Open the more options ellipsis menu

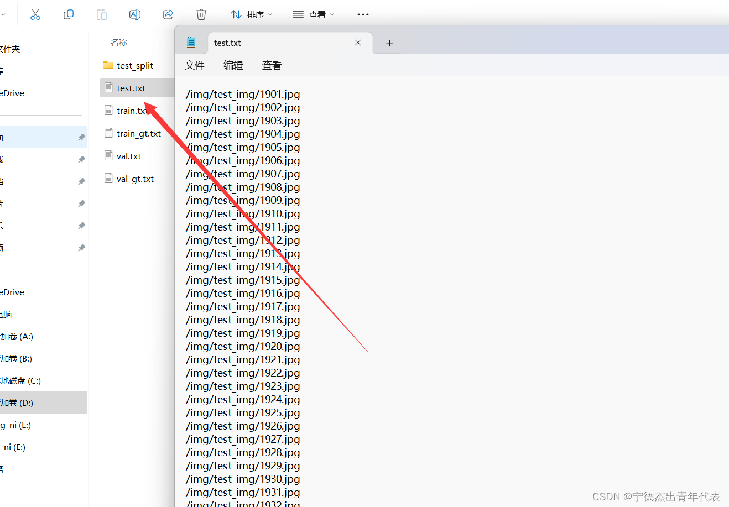(x=363, y=14)
